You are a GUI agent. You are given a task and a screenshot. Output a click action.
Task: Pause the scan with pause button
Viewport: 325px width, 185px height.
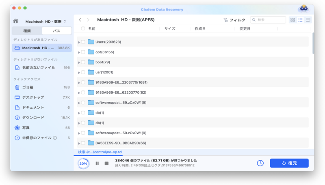(97, 163)
